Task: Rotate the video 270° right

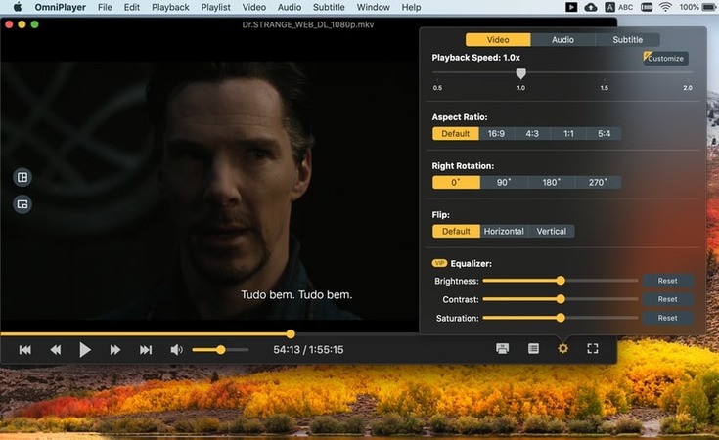Action: pos(598,182)
